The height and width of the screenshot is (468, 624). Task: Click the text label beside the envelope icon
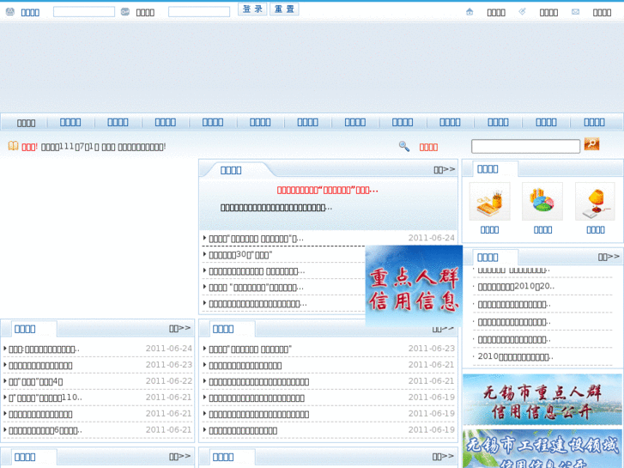click(602, 12)
